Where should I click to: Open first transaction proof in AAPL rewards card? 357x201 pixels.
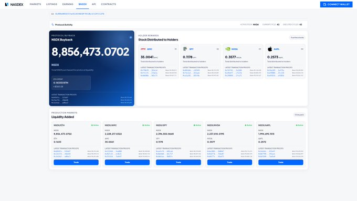click(276, 70)
